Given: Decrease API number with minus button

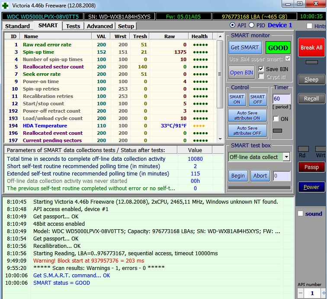Looking at the screenshot, I should click(301, 293).
